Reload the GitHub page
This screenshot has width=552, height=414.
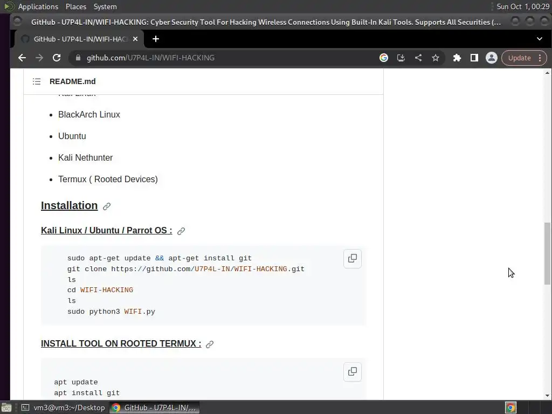(x=57, y=58)
